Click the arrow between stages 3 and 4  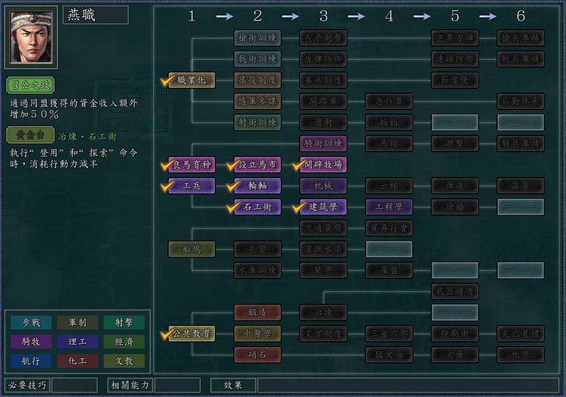pyautogui.click(x=356, y=17)
